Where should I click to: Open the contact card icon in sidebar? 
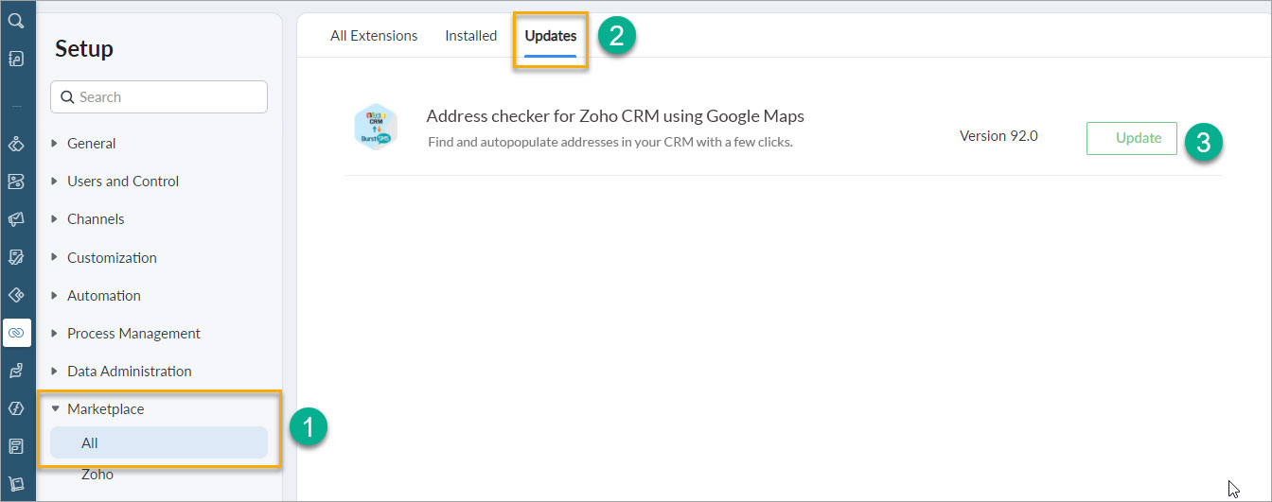[16, 182]
